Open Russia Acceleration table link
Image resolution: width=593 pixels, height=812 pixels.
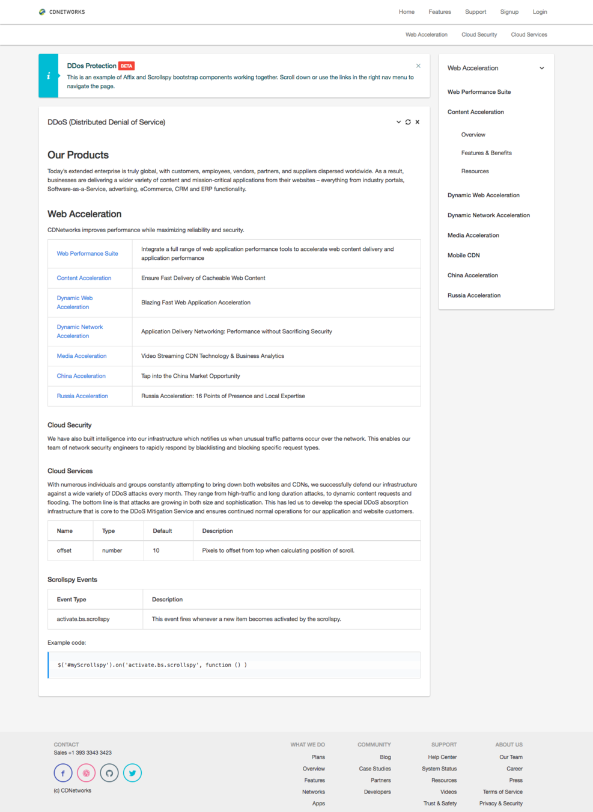point(82,396)
